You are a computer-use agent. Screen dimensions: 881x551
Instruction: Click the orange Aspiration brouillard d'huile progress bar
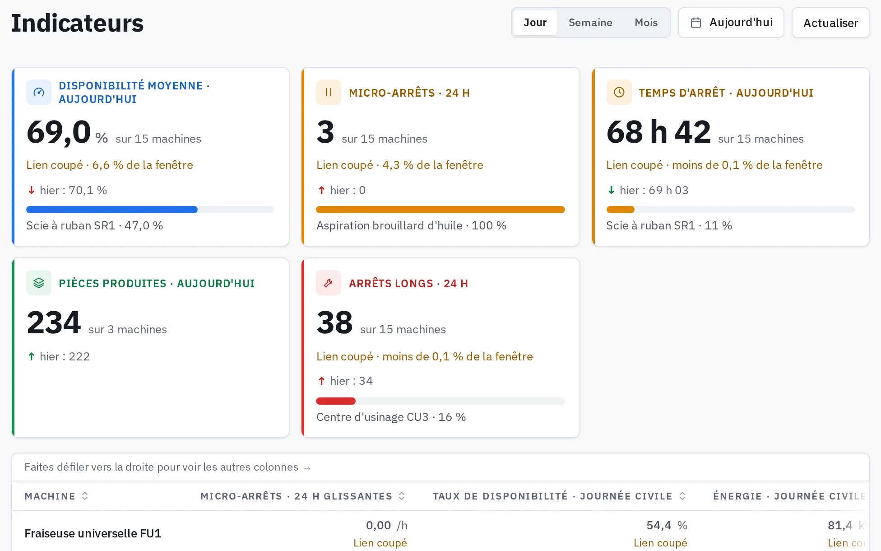pyautogui.click(x=440, y=210)
